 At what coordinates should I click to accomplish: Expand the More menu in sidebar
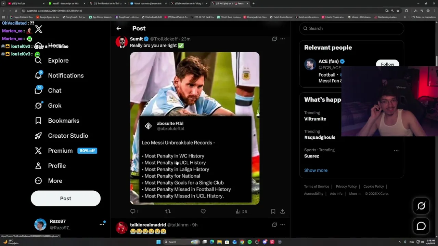(48, 181)
